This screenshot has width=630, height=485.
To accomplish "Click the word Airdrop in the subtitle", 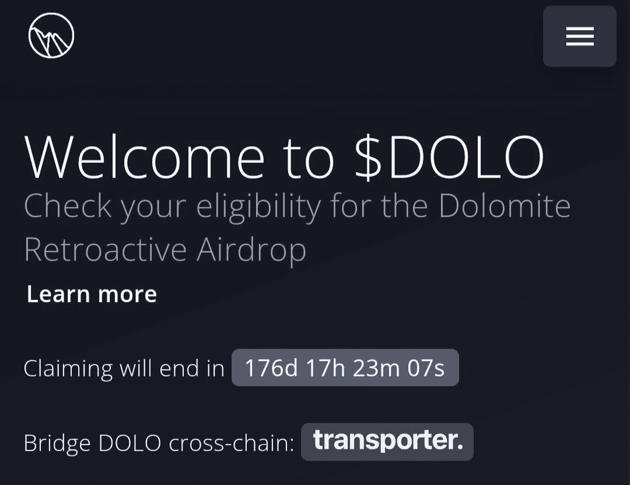I will (x=251, y=250).
